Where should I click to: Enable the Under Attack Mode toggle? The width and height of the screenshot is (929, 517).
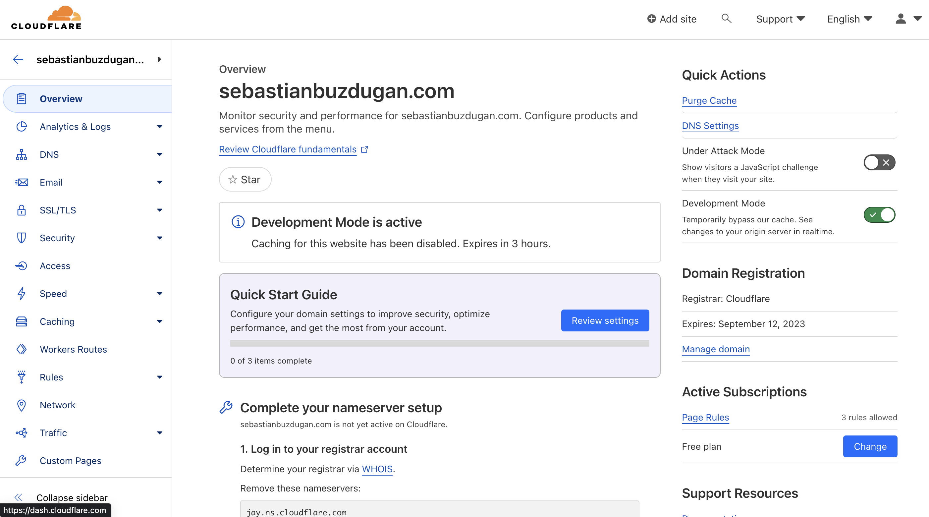pos(879,162)
